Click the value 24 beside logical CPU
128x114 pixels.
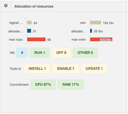point(35,23)
